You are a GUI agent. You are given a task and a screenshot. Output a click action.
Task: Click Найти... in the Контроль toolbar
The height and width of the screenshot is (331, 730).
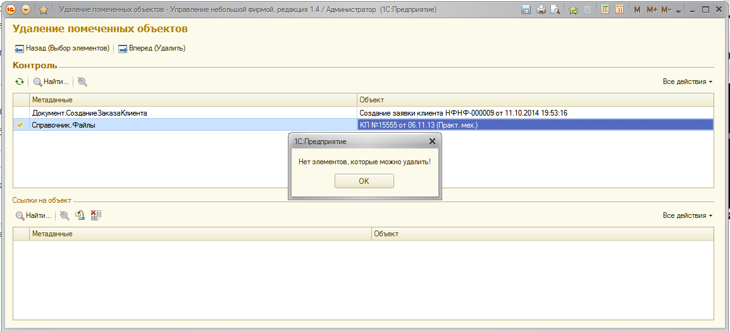51,82
